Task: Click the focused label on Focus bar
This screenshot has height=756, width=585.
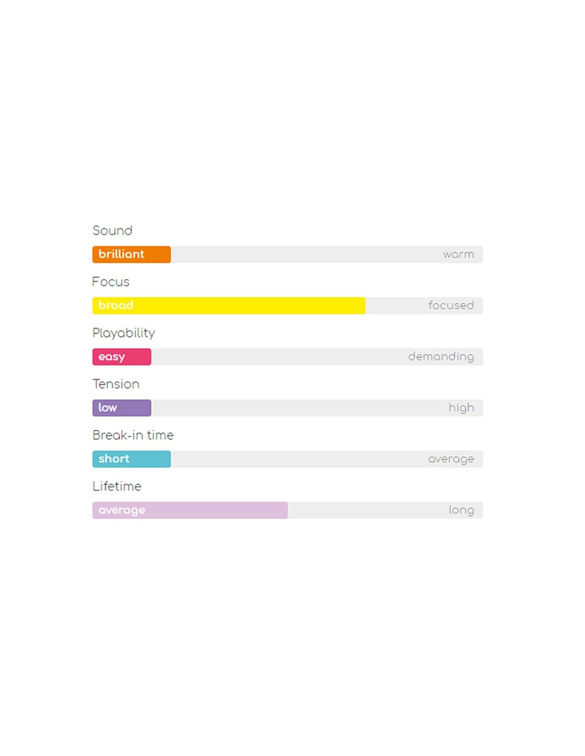Action: (x=450, y=305)
